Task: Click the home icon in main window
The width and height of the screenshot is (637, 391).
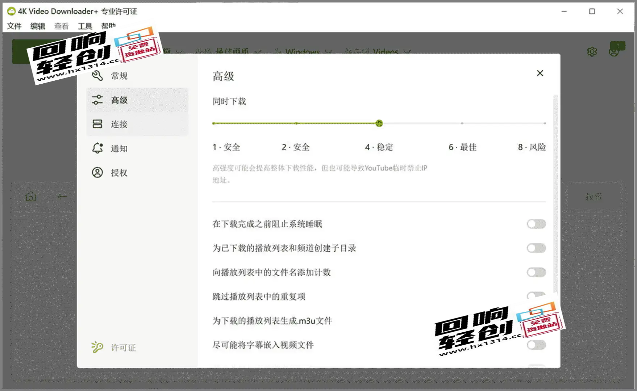Action: point(31,197)
